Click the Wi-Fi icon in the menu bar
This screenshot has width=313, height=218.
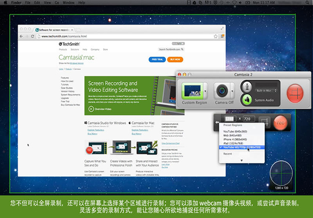(x=234, y=3)
